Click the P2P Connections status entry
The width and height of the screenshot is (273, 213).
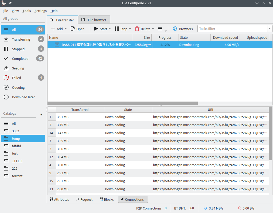tap(151, 208)
